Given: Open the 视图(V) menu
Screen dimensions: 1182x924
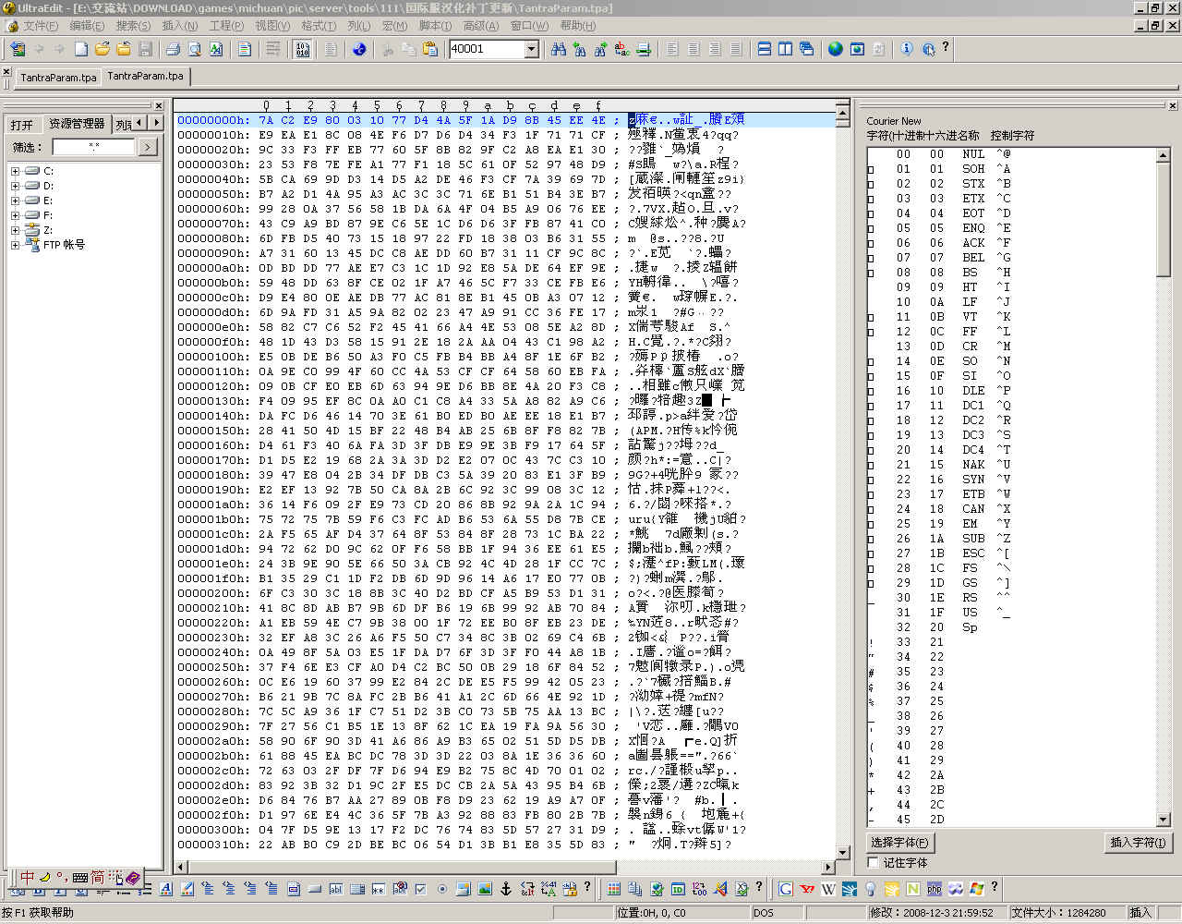Looking at the screenshot, I should coord(272,26).
